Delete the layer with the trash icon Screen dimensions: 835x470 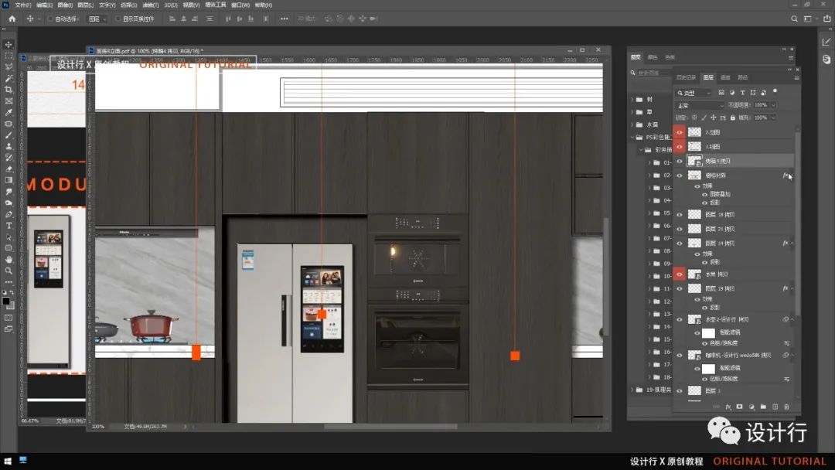pyautogui.click(x=786, y=407)
